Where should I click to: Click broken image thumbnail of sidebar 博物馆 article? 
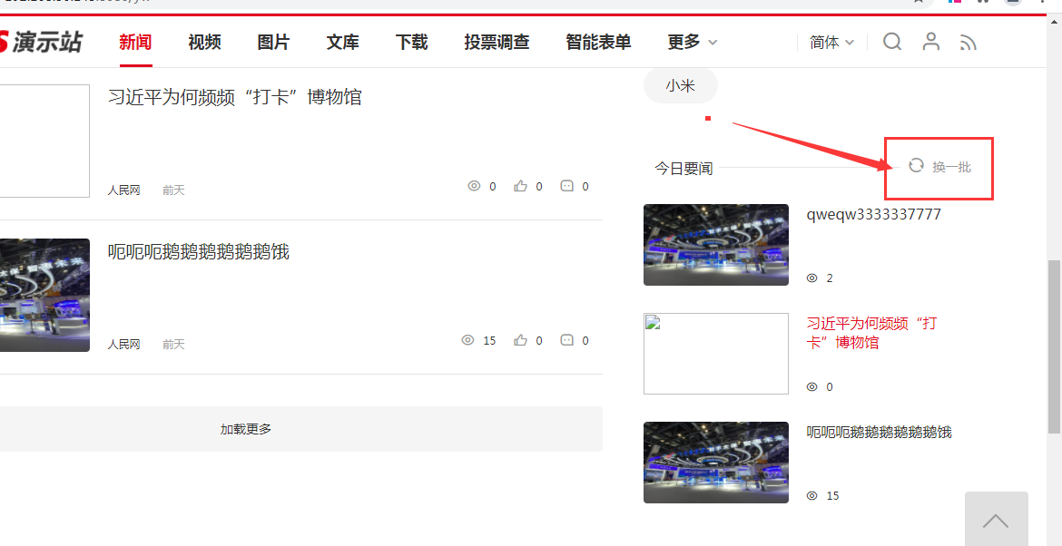716,353
